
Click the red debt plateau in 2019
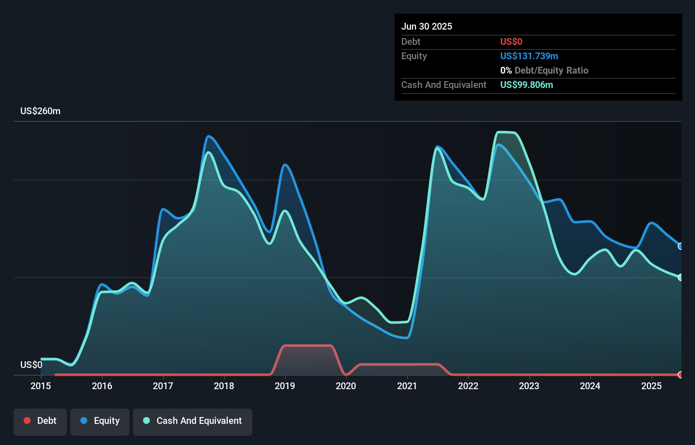coord(308,346)
